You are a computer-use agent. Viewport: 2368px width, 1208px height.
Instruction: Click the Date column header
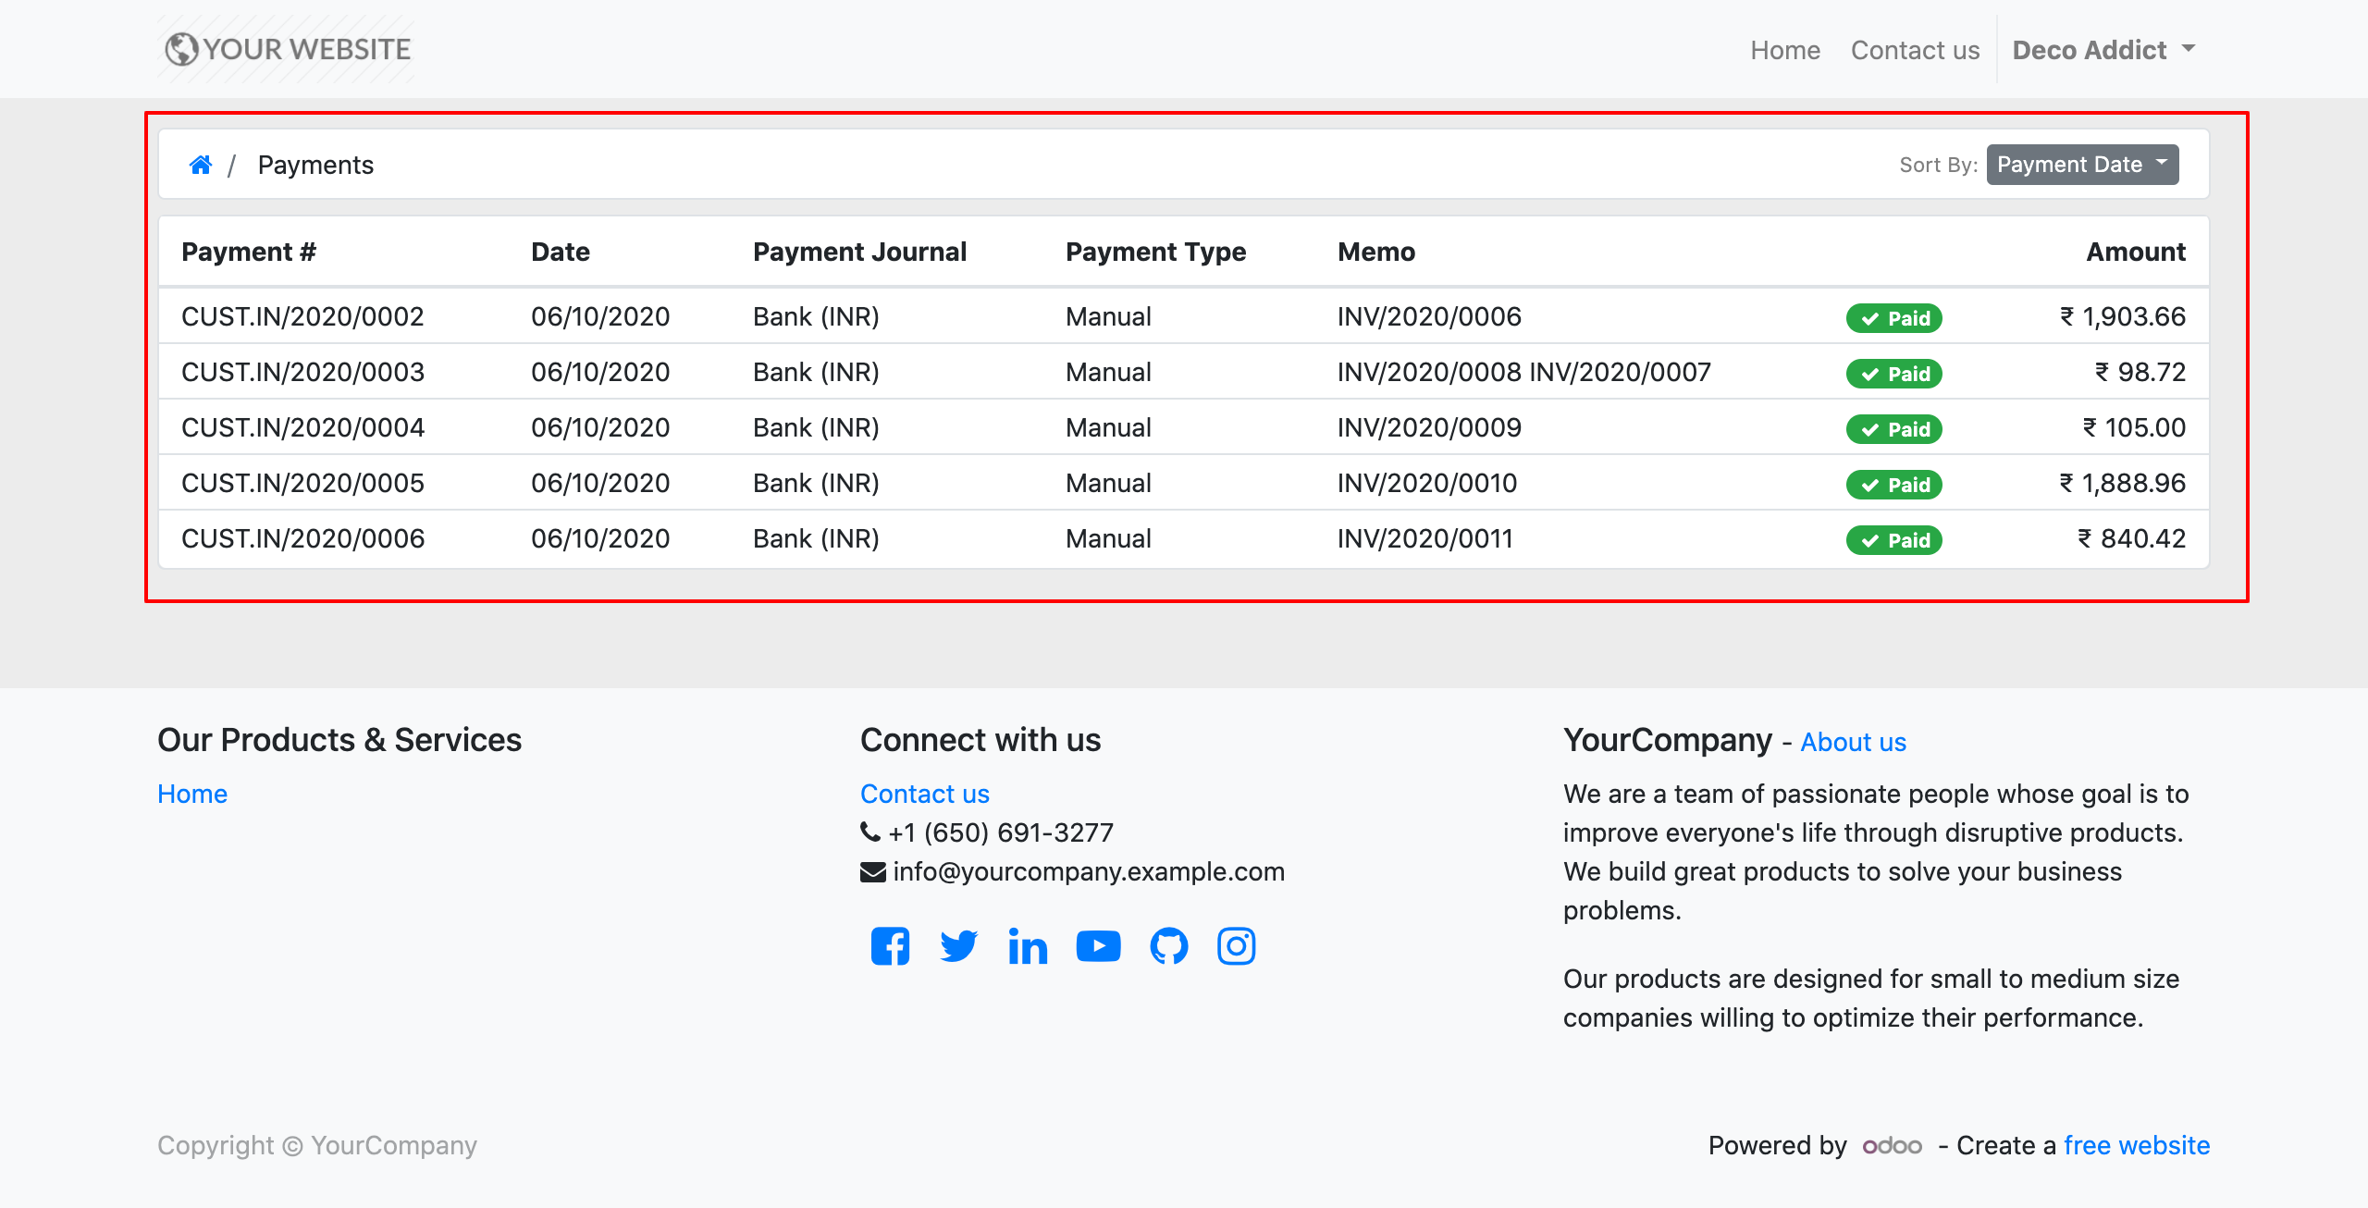561,252
